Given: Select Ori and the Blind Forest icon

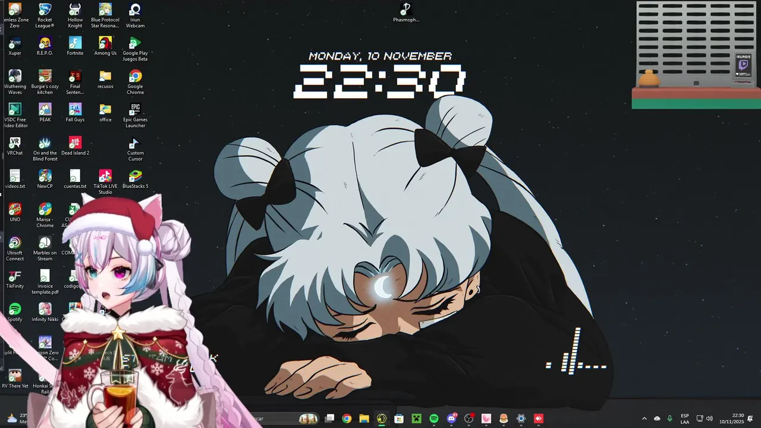Looking at the screenshot, I should [x=45, y=149].
